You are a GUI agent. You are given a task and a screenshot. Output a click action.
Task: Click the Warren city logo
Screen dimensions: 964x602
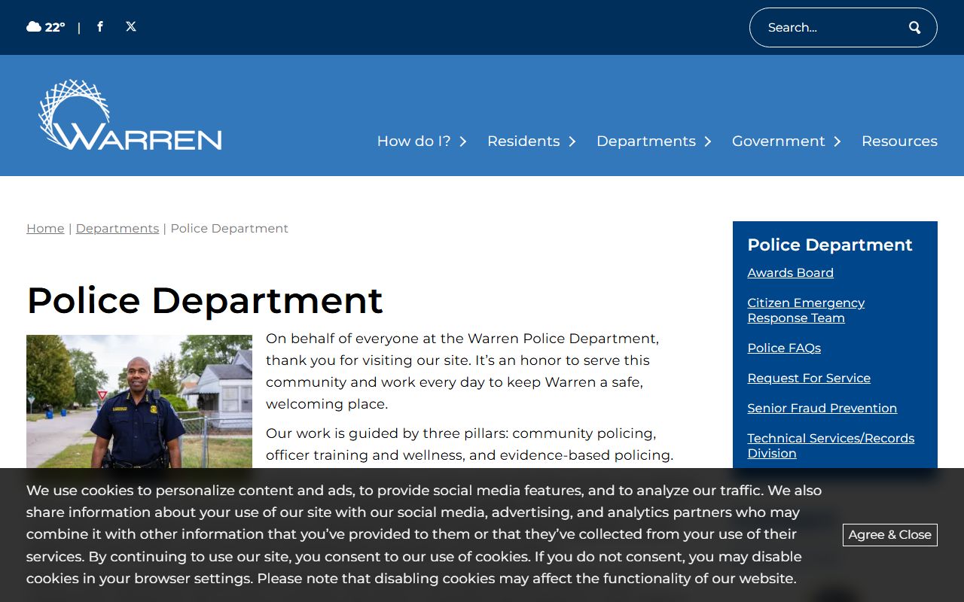[130, 115]
